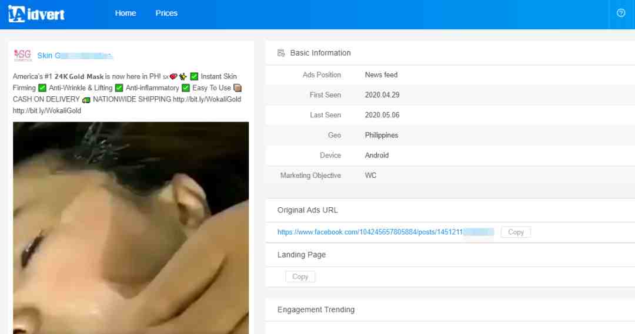Select the Engagement Trending section header
The height and width of the screenshot is (334, 635).
tap(316, 309)
